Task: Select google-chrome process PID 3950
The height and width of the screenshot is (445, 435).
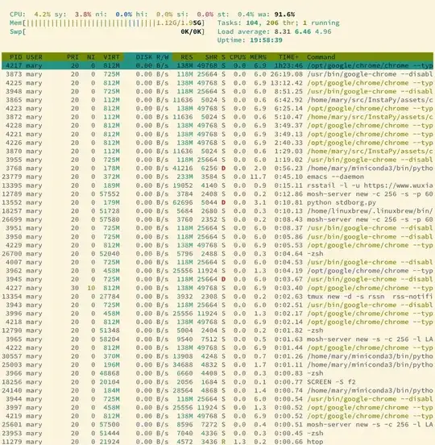Action: click(x=217, y=236)
